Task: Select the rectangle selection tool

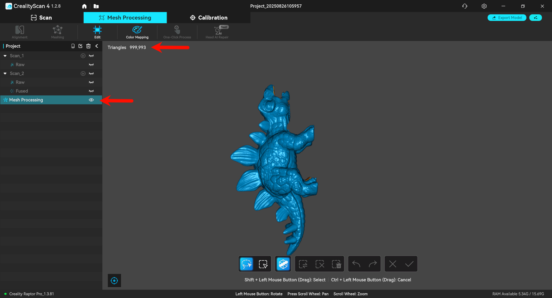Action: [263, 264]
